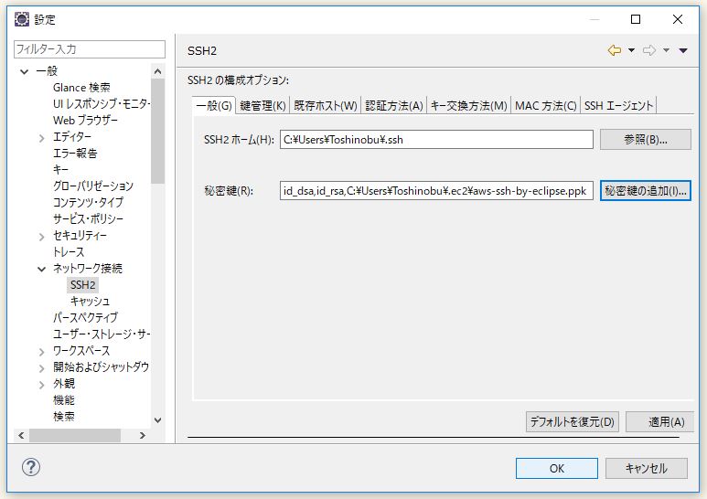Click the 秘密鍵の追加(I)... button
The height and width of the screenshot is (499, 707).
645,191
